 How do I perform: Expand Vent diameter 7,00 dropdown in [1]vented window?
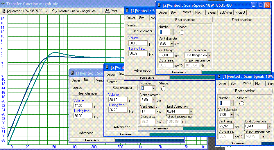232,115
